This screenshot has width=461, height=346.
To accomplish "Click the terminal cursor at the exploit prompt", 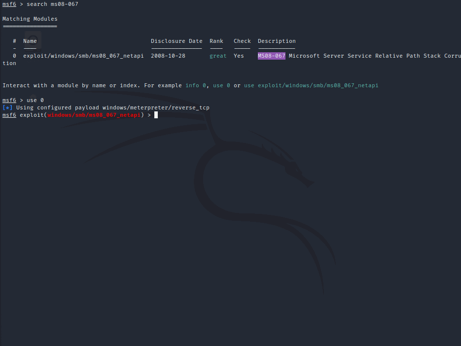I will click(x=156, y=115).
